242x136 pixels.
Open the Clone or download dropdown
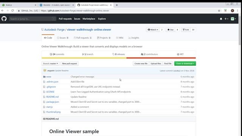[185, 63]
